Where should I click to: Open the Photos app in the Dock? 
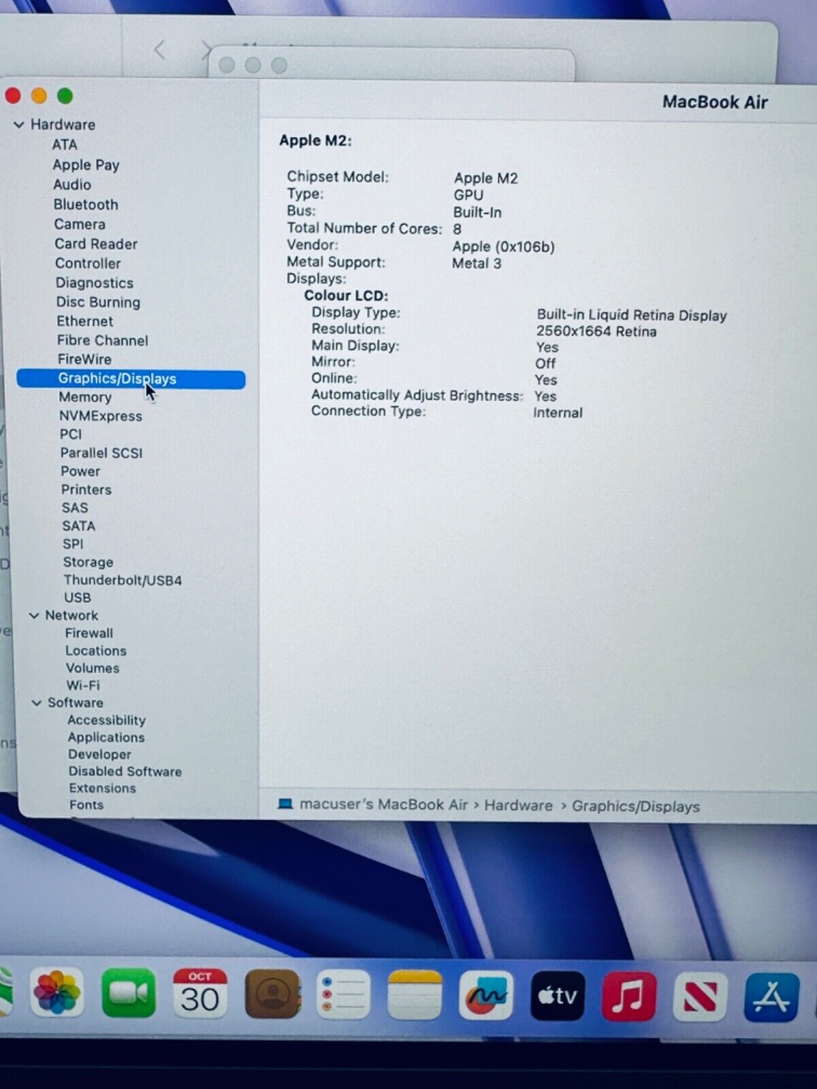click(57, 993)
